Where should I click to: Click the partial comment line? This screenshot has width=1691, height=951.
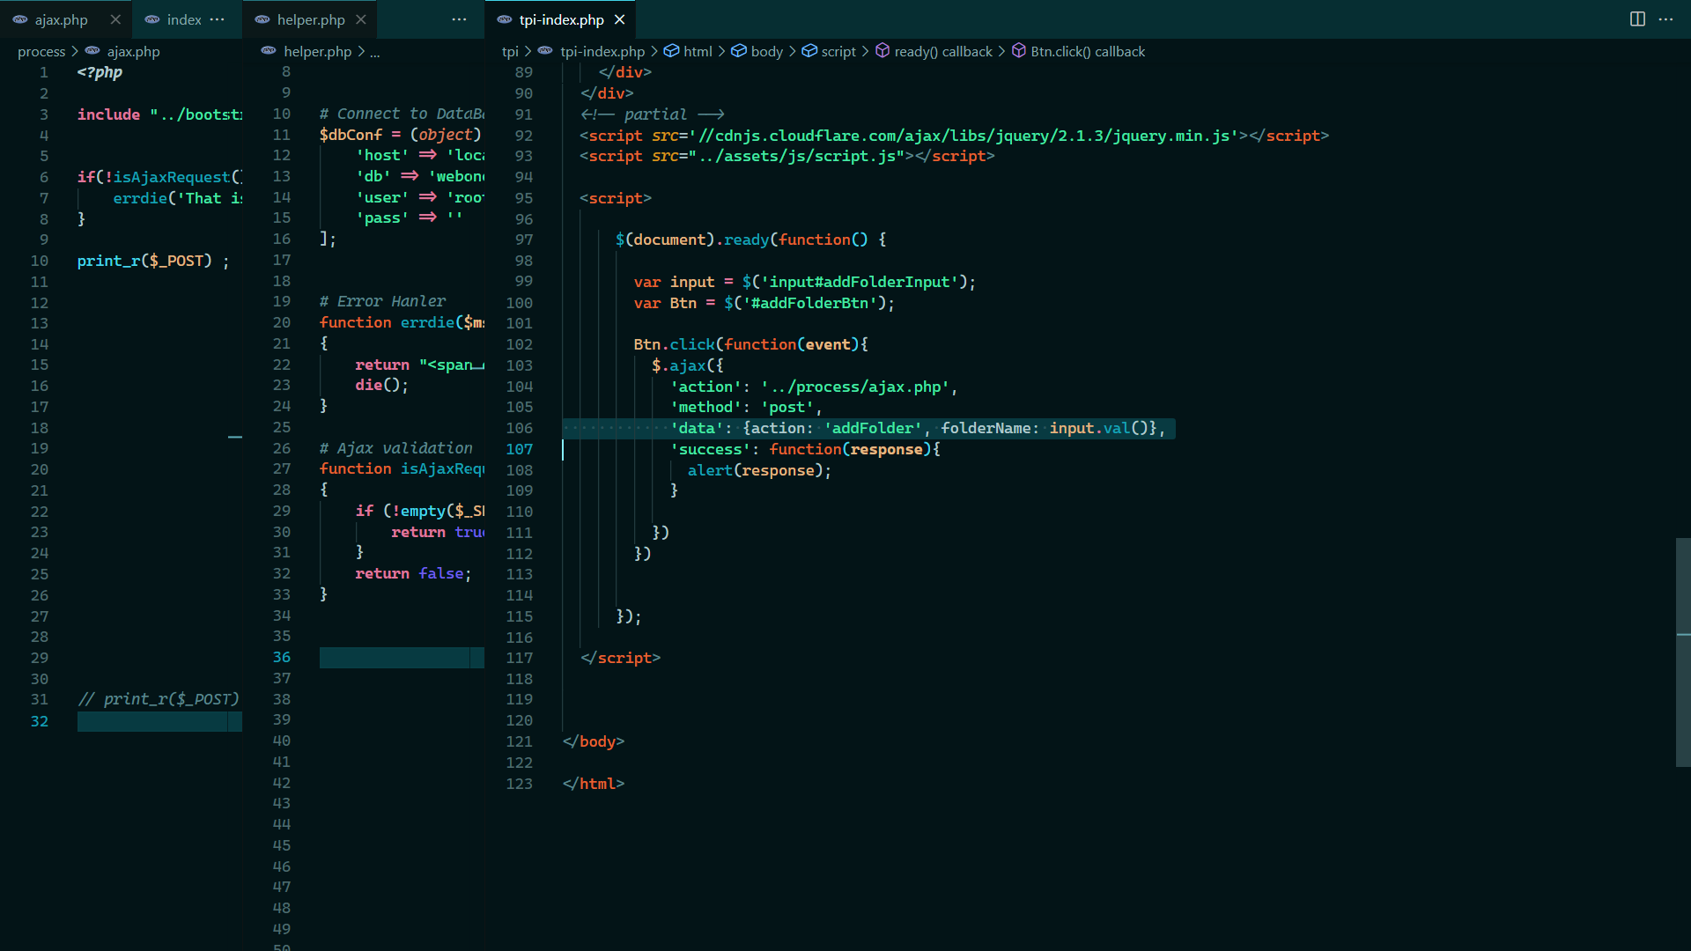pyautogui.click(x=653, y=114)
